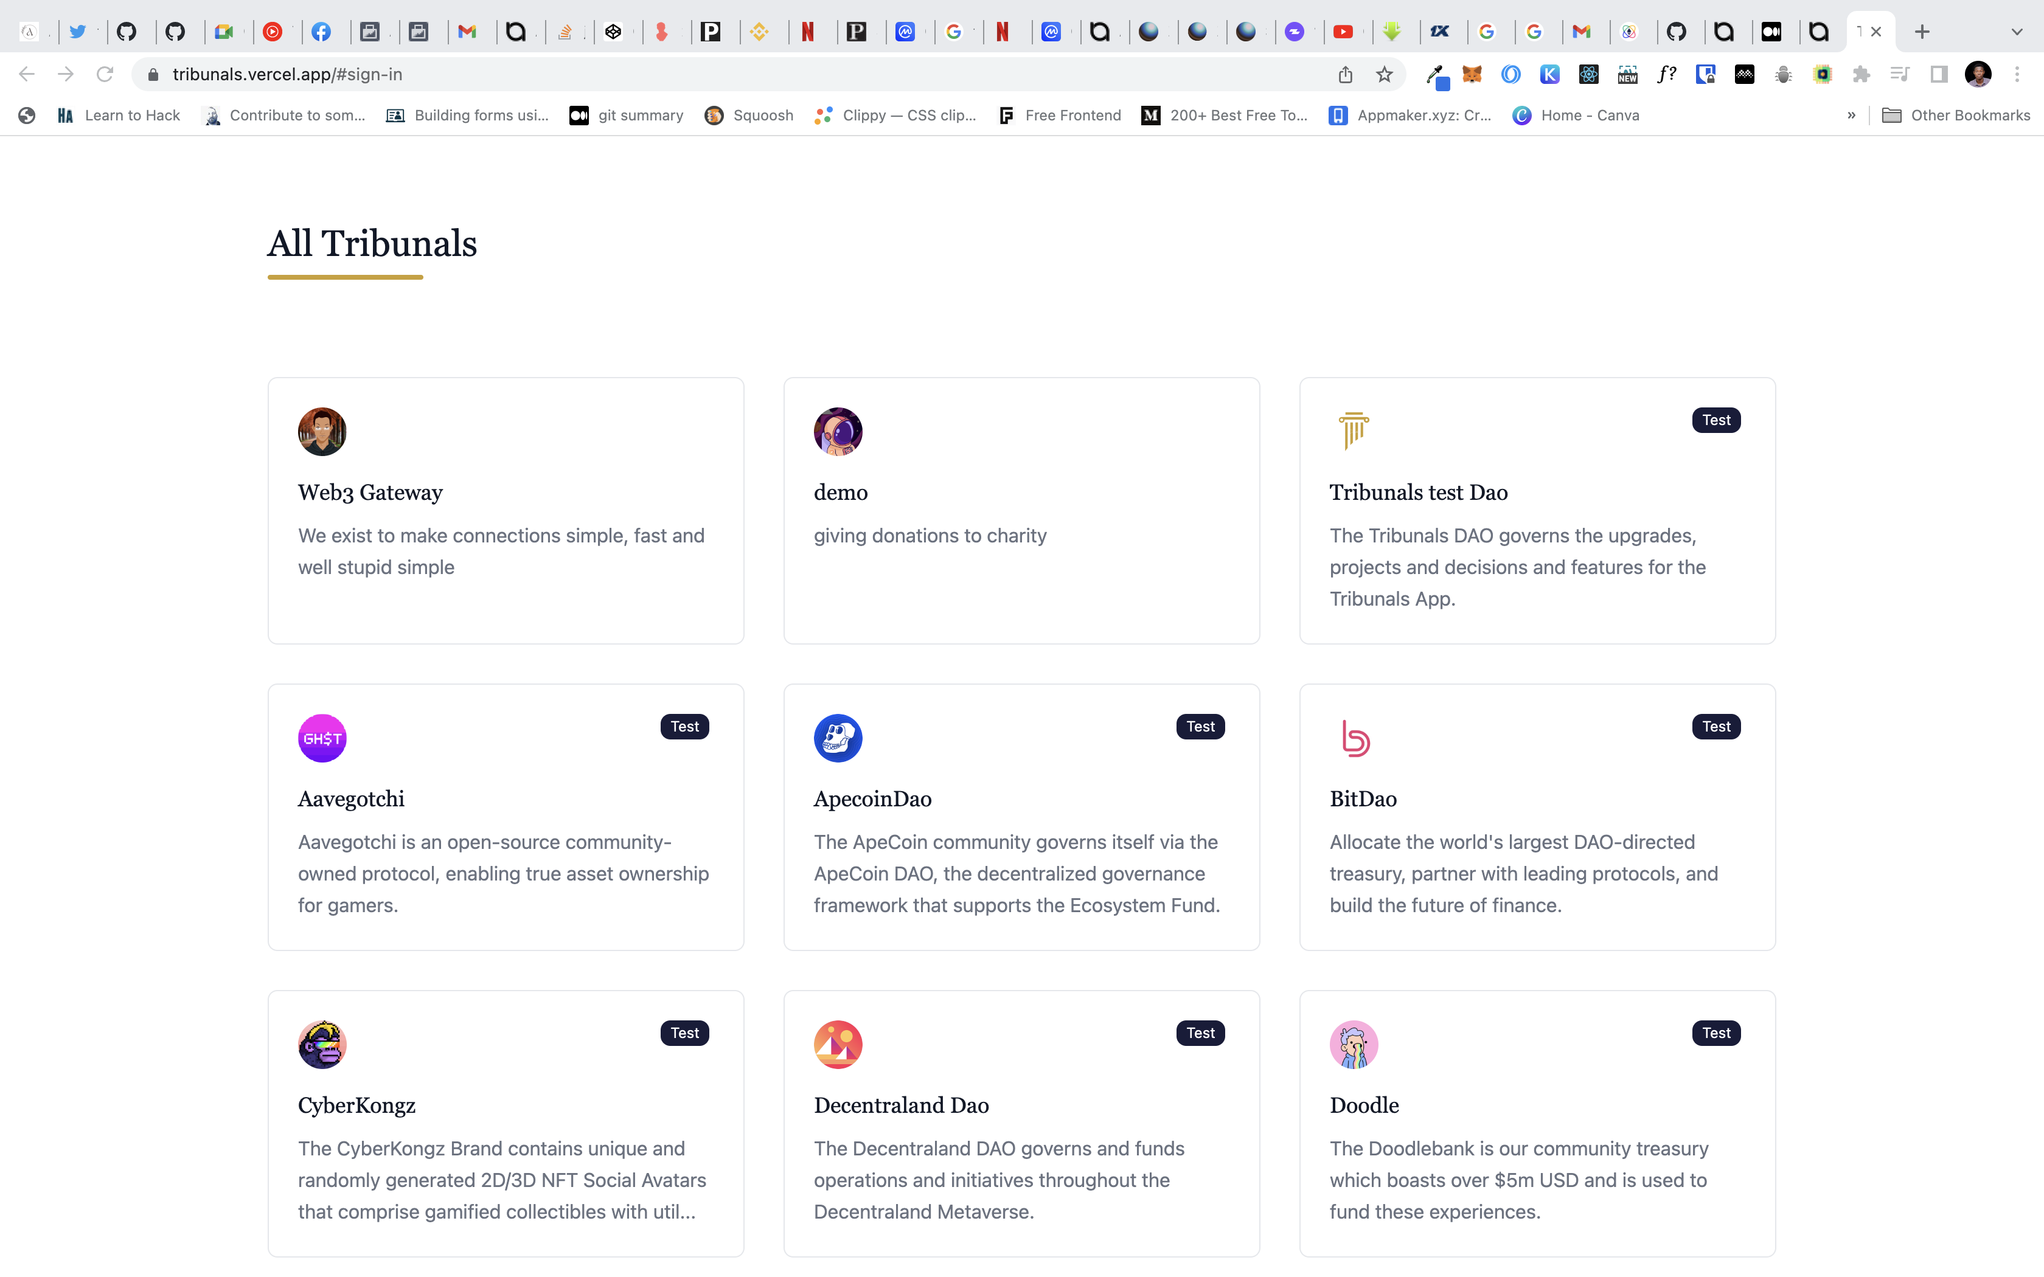This screenshot has height=1277, width=2044.
Task: Open the Learn to Hack bookmark
Action: pyautogui.click(x=118, y=115)
